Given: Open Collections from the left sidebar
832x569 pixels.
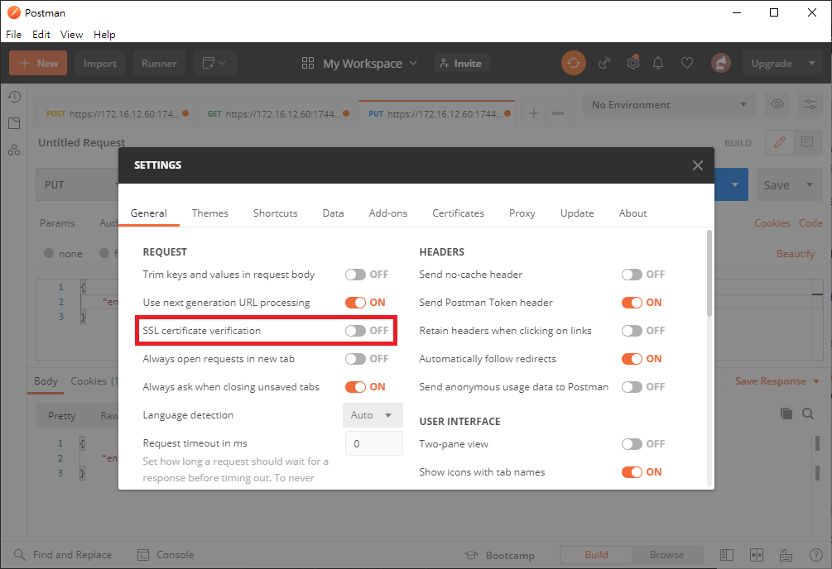Looking at the screenshot, I should [14, 122].
